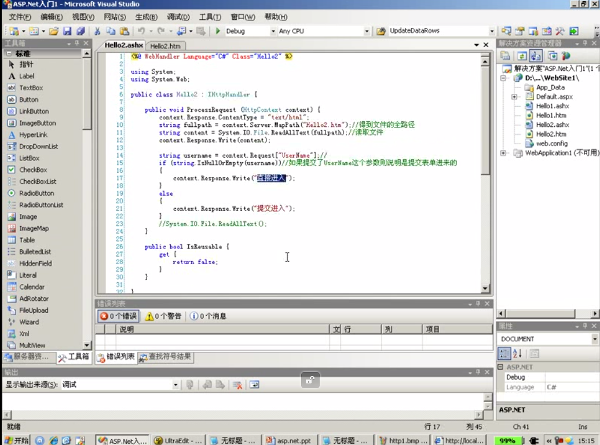
Task: Click the Cut scissors icon
Action: click(x=97, y=31)
